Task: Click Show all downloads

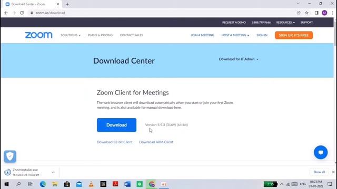Action: (x=319, y=172)
